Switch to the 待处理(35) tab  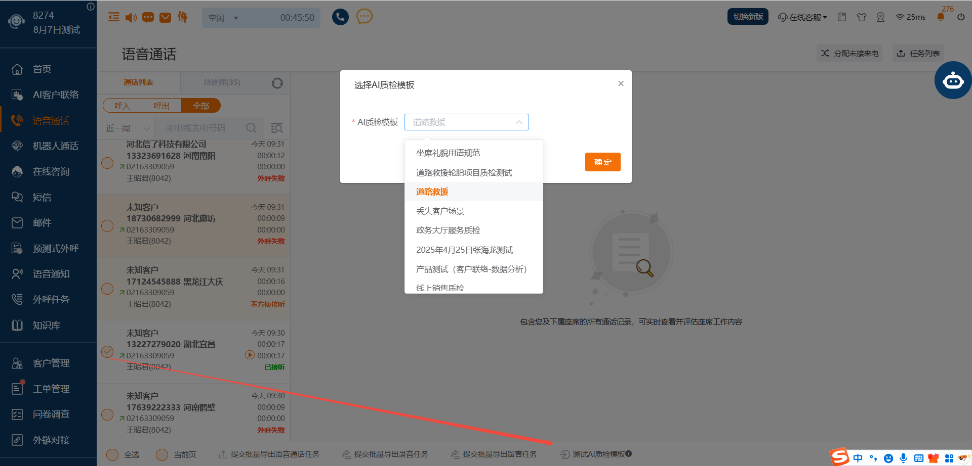[x=222, y=82]
